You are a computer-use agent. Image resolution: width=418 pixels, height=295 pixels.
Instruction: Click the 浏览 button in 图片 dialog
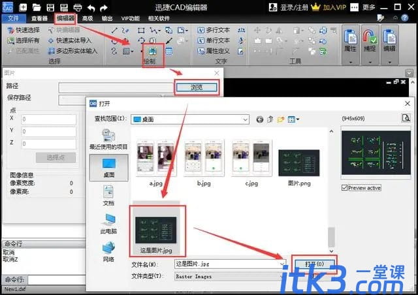pyautogui.click(x=197, y=87)
